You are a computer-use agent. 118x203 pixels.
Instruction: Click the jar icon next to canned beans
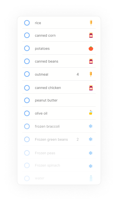coord(91,61)
